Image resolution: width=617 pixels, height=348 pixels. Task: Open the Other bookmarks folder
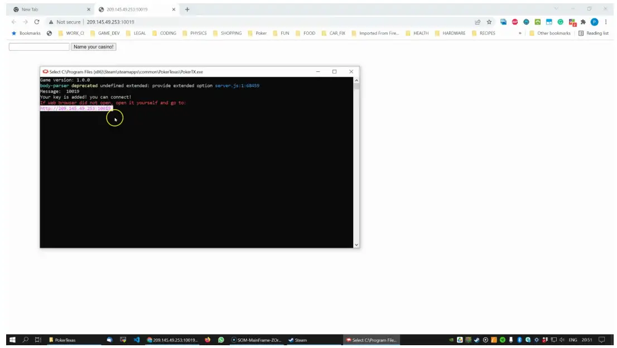(x=549, y=33)
